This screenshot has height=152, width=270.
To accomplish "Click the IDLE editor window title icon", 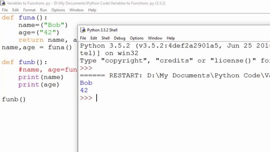I will point(3,3).
